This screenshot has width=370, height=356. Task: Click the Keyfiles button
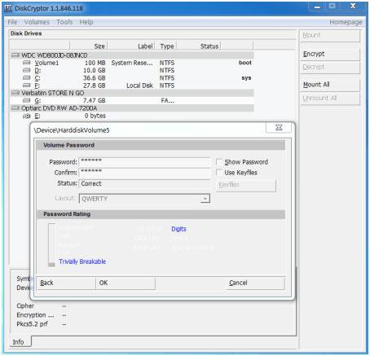tap(246, 185)
